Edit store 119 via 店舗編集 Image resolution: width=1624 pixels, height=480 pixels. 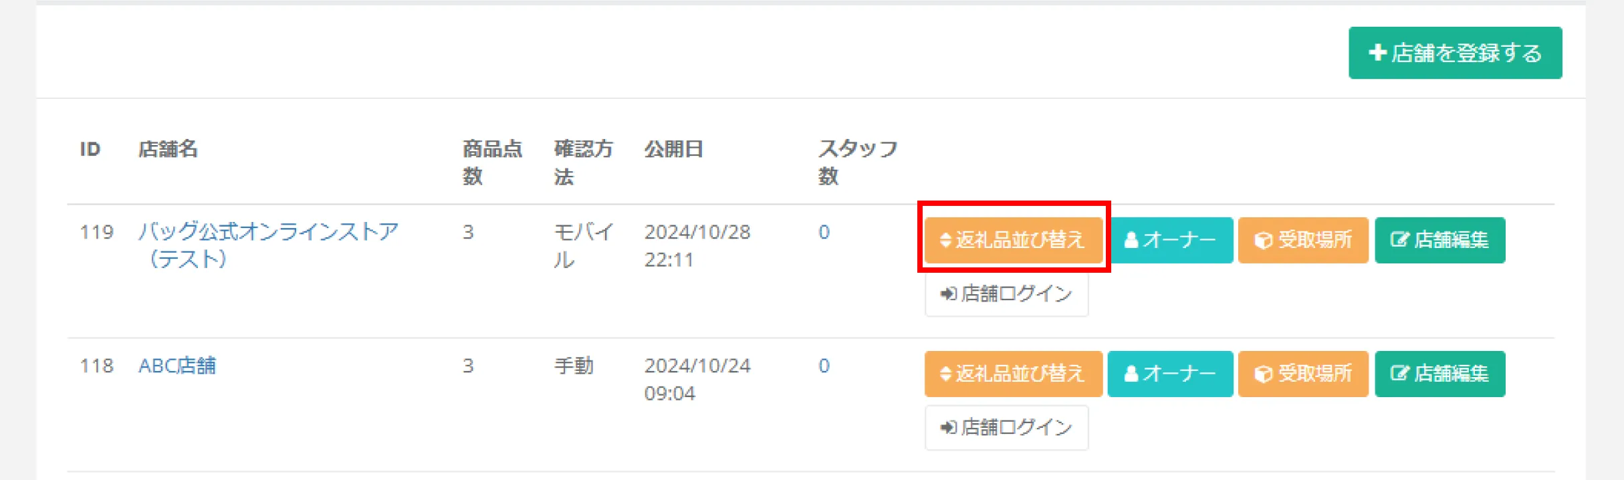1440,240
